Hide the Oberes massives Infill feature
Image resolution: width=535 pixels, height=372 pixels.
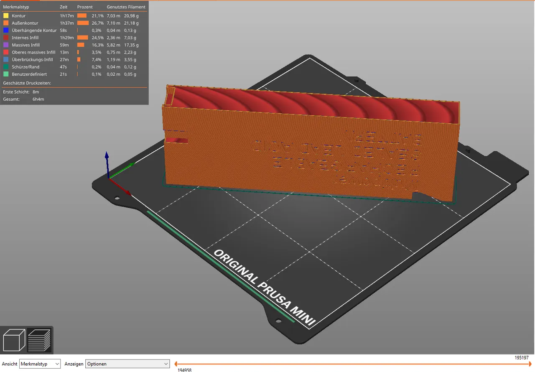pyautogui.click(x=33, y=52)
